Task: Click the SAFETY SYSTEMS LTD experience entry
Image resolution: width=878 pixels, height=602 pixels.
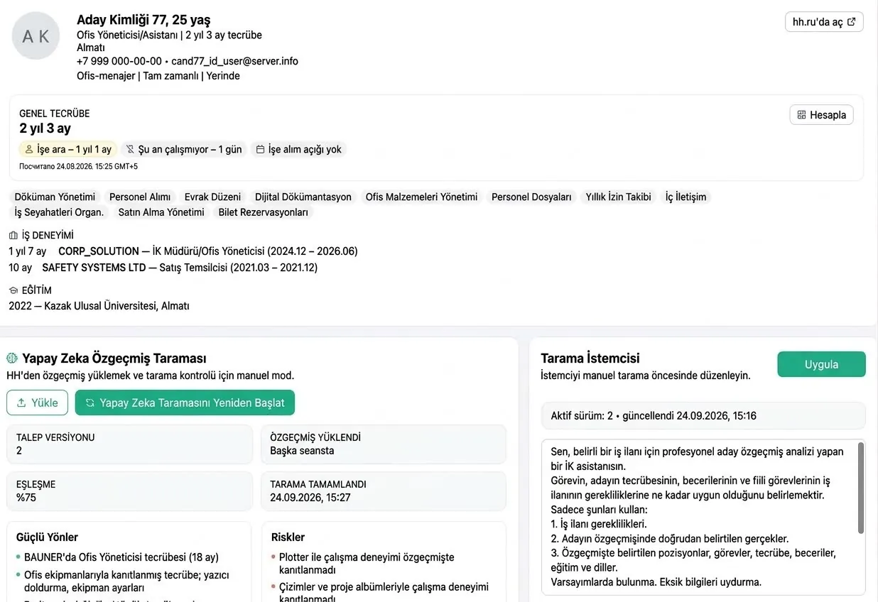Action: coord(163,268)
